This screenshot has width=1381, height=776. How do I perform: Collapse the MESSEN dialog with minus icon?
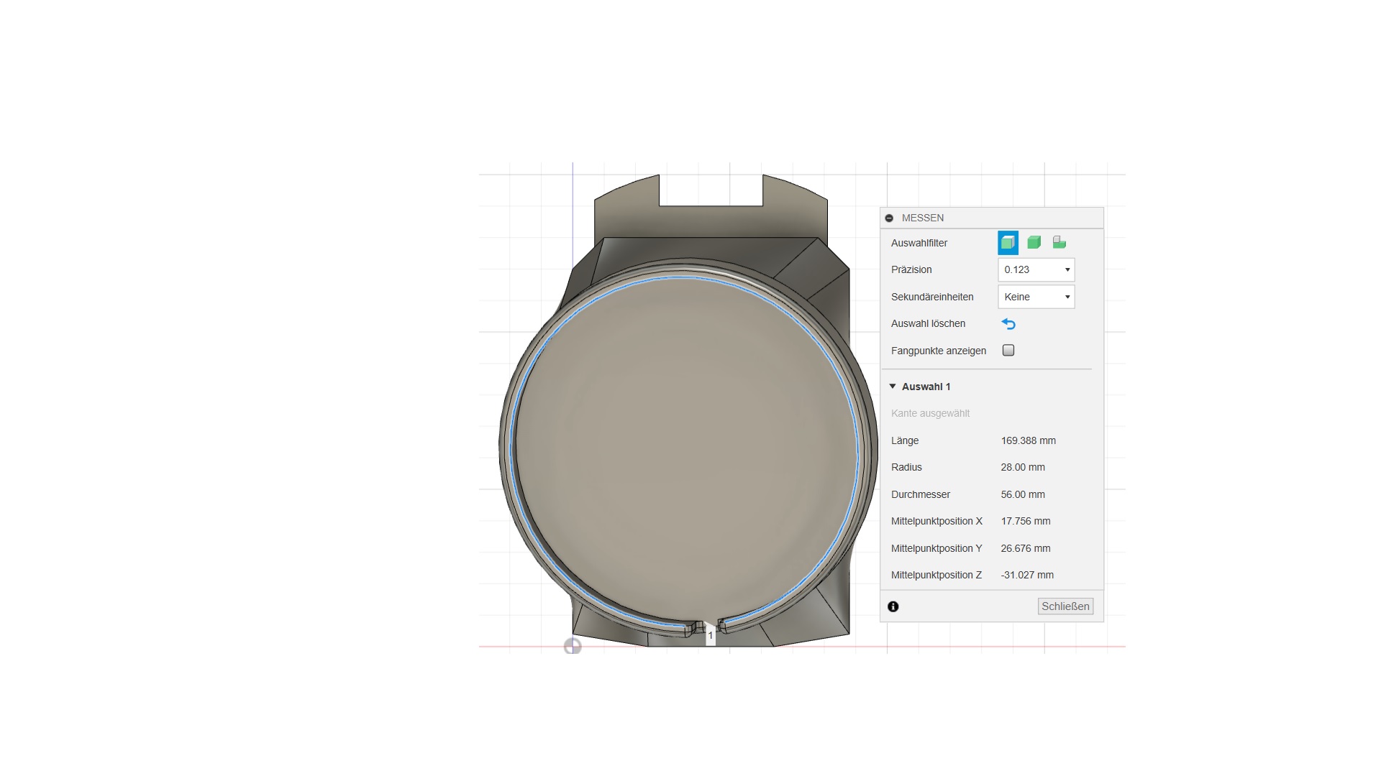(889, 218)
